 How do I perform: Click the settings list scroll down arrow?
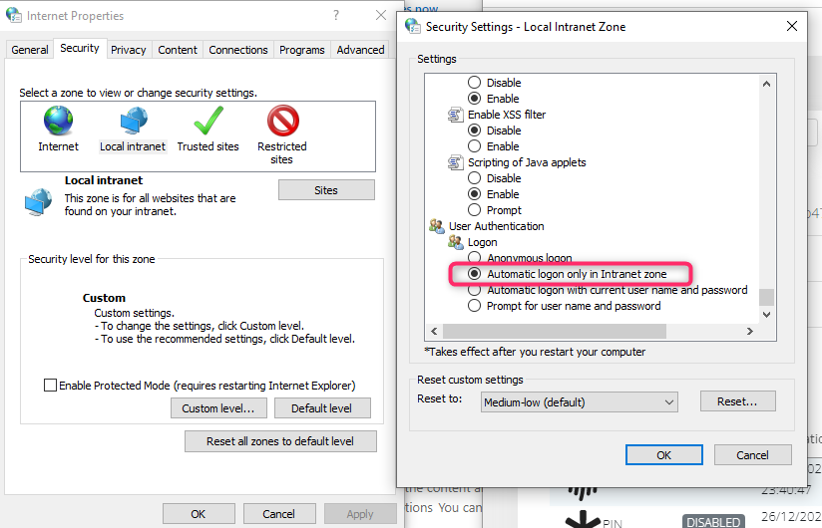(766, 315)
